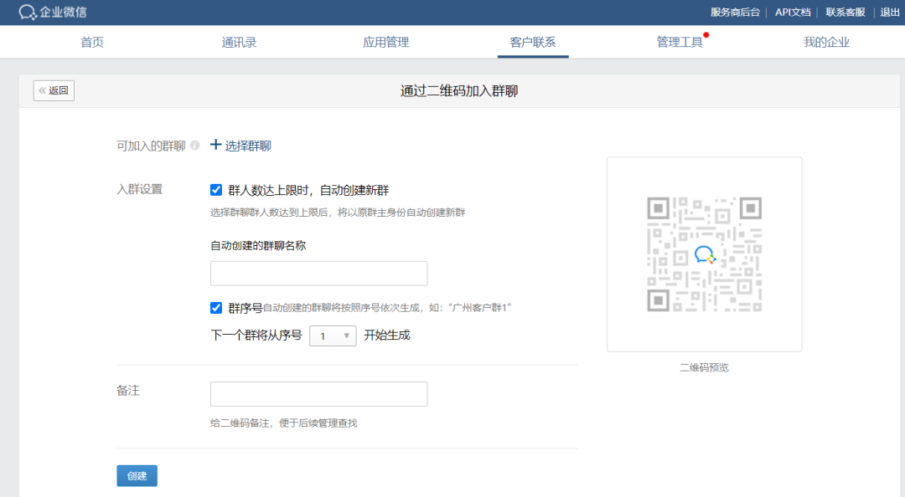This screenshot has height=497, width=905.
Task: Focus the 自动创建的群聊名称 input field
Action: 318,274
